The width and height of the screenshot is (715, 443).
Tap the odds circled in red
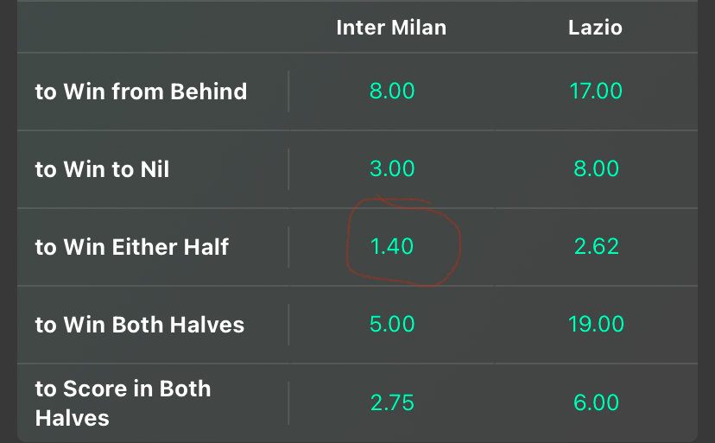[392, 247]
